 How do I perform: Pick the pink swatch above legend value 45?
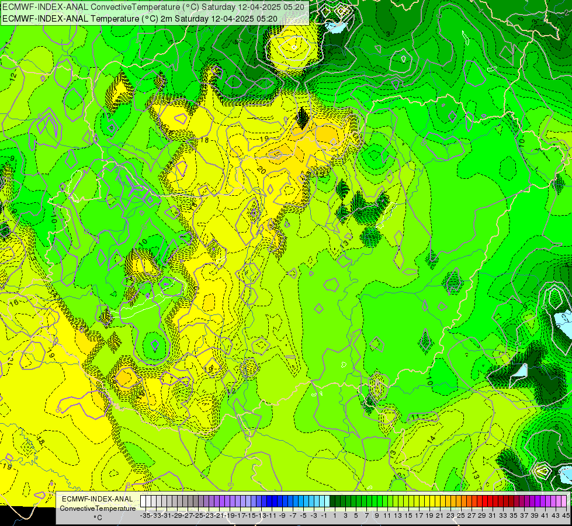pos(564,501)
